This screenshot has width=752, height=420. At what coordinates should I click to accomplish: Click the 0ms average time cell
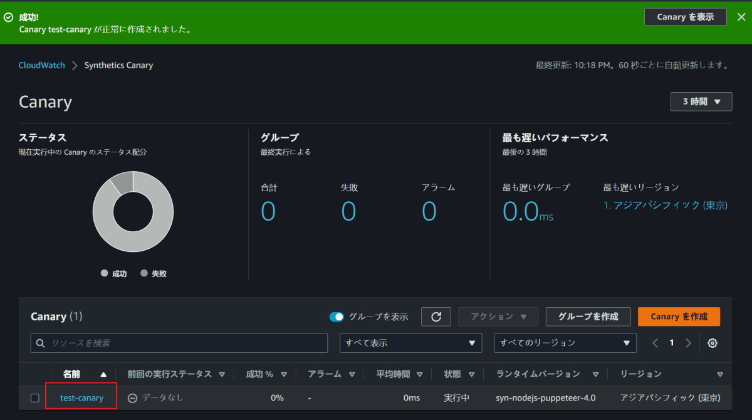pyautogui.click(x=412, y=398)
